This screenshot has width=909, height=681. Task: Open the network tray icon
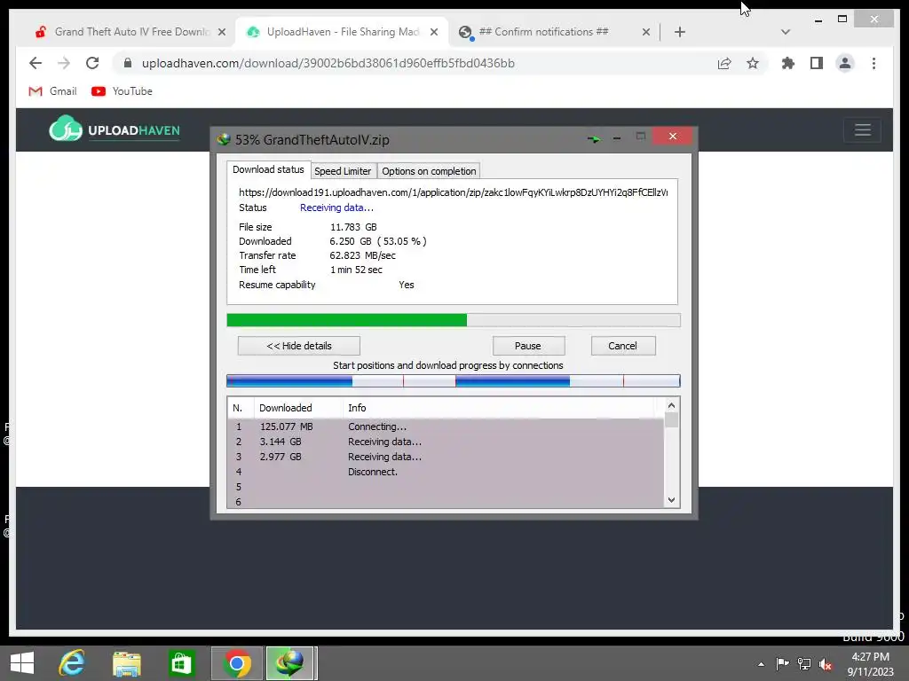point(804,663)
